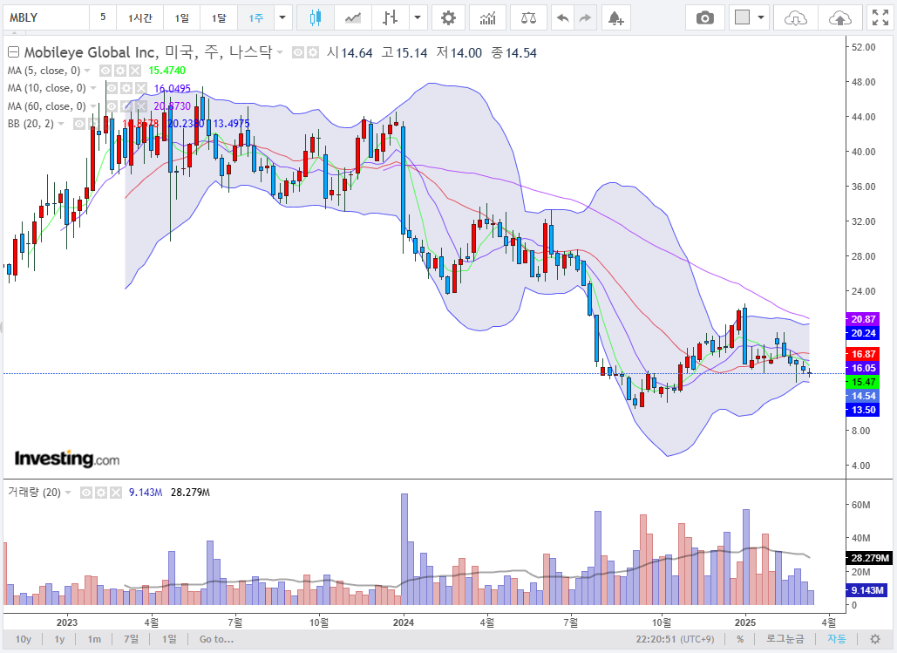Viewport: 897px width, 653px height.
Task: Take chart snapshot with camera icon
Action: point(704,17)
